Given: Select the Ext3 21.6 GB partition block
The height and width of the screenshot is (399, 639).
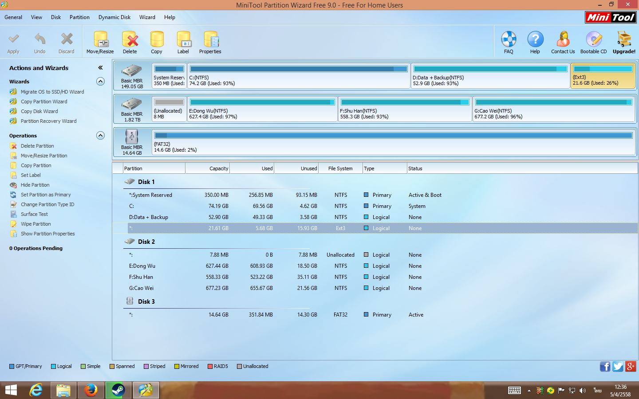Looking at the screenshot, I should coord(603,76).
